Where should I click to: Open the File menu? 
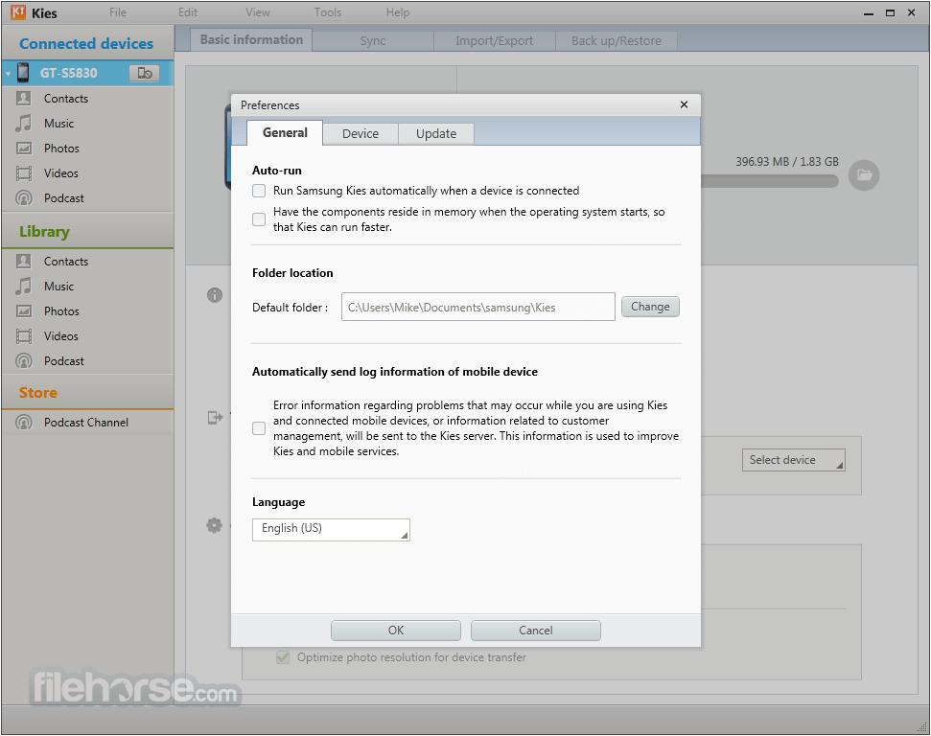(118, 11)
